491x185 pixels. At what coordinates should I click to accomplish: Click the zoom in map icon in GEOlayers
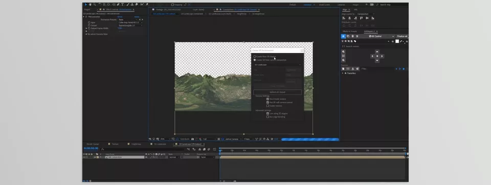point(344,52)
